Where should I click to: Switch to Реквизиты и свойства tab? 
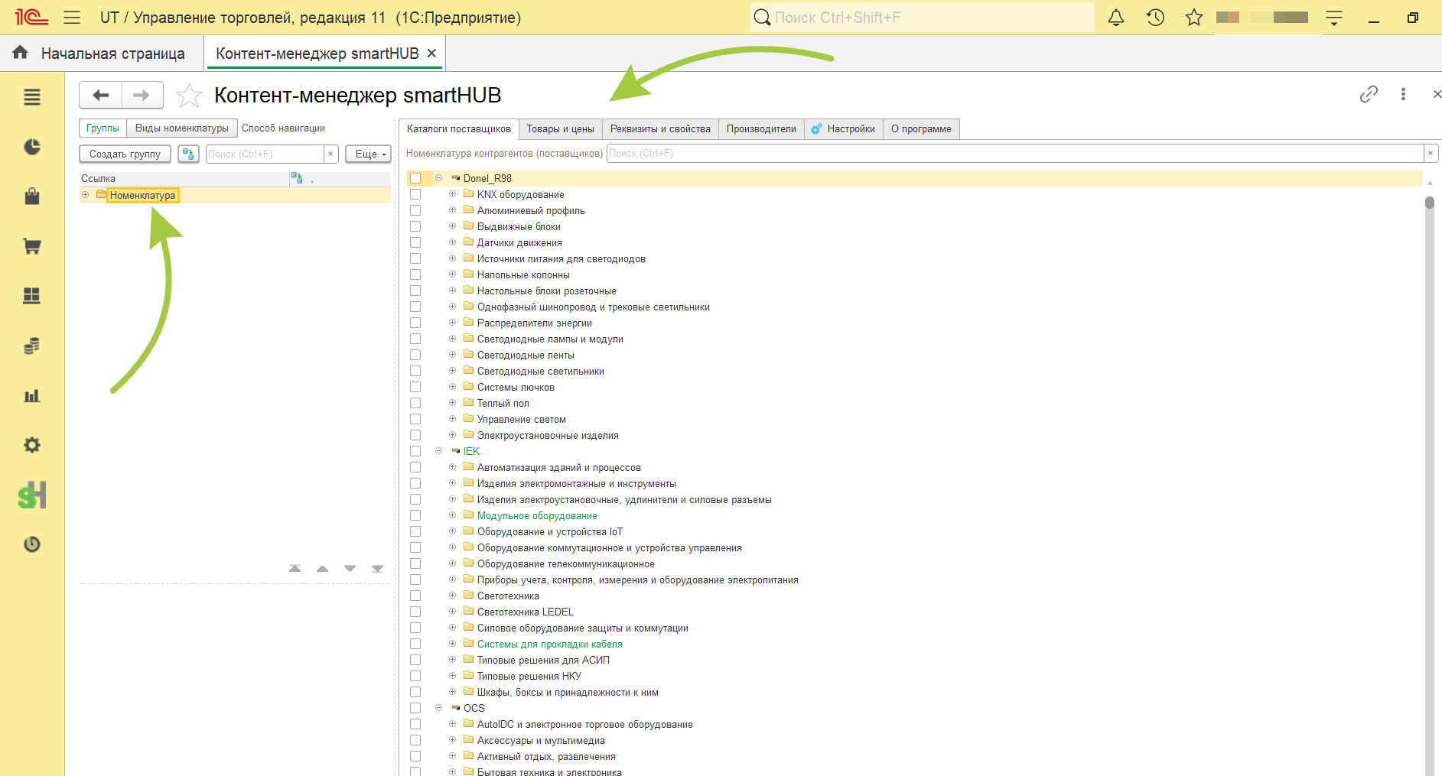660,129
